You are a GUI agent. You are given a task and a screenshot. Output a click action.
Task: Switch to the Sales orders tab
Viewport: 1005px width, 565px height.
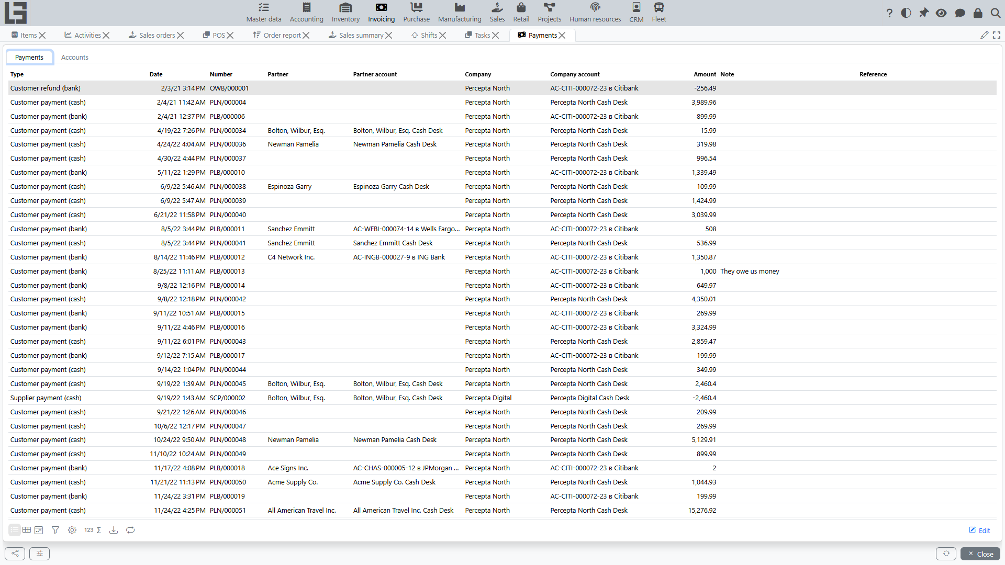[x=152, y=35]
